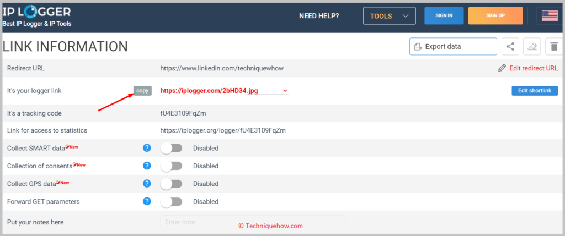Select the tracking code fU4E3109FqZm text
This screenshot has height=236, width=565.
click(183, 113)
